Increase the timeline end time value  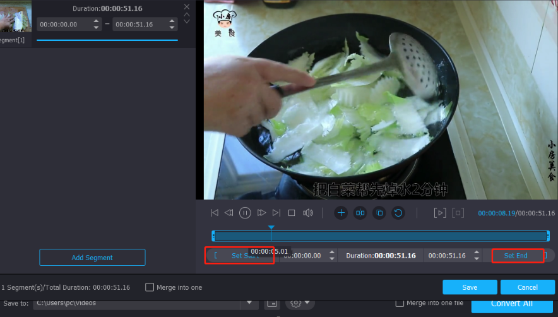(x=477, y=253)
